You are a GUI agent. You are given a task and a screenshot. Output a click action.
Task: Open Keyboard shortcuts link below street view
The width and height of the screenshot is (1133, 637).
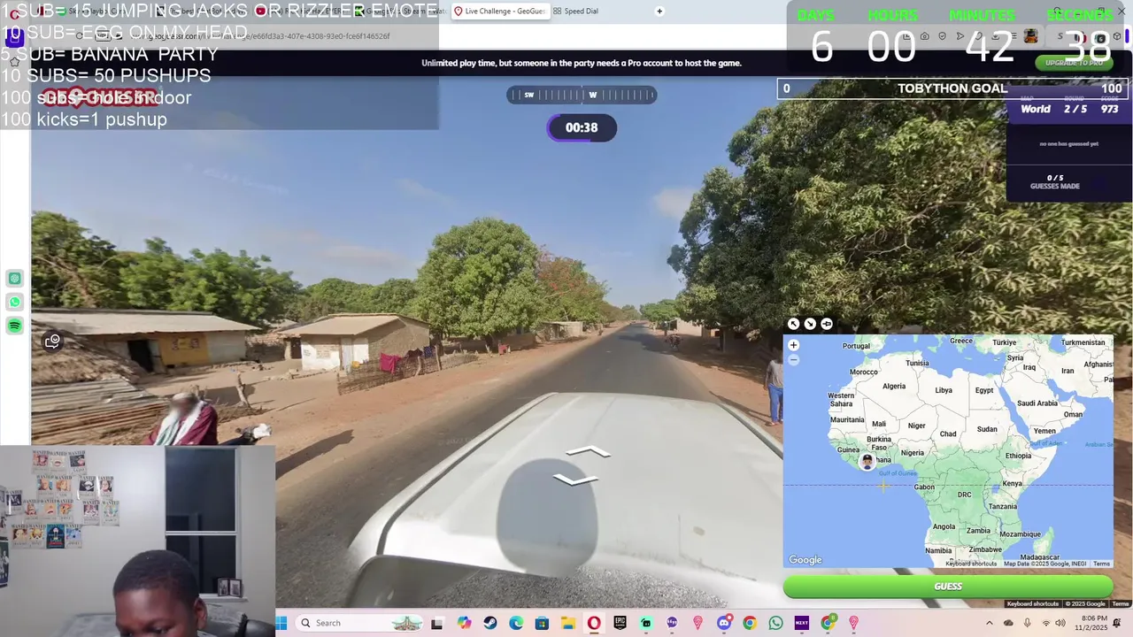(1033, 603)
